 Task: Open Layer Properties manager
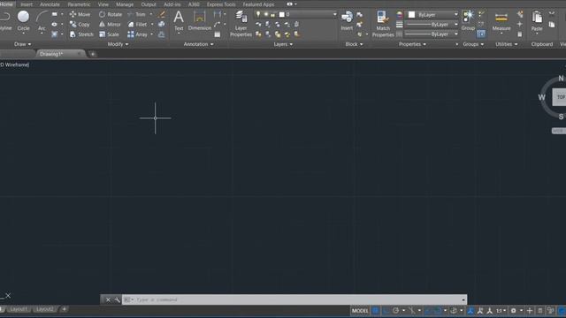(241, 24)
